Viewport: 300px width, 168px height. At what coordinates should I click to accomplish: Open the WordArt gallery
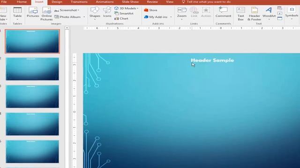point(269,14)
